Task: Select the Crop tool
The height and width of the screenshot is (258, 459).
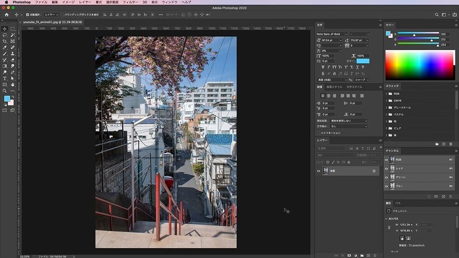Action: 5,41
